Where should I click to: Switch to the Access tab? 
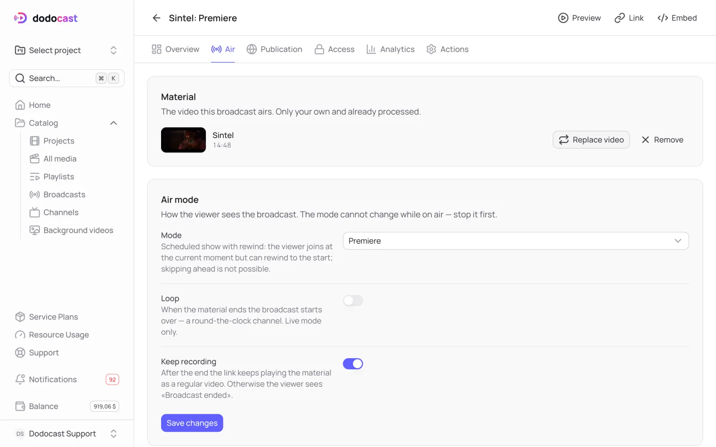coord(334,49)
